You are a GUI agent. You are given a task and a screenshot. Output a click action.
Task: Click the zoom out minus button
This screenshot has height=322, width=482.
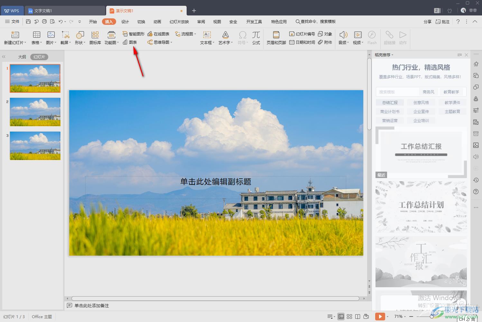coord(411,317)
